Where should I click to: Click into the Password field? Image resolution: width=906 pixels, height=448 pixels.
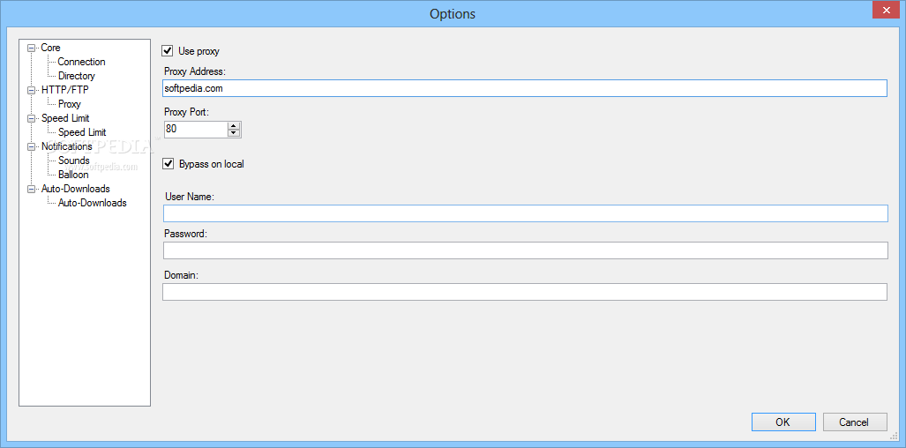tap(525, 250)
